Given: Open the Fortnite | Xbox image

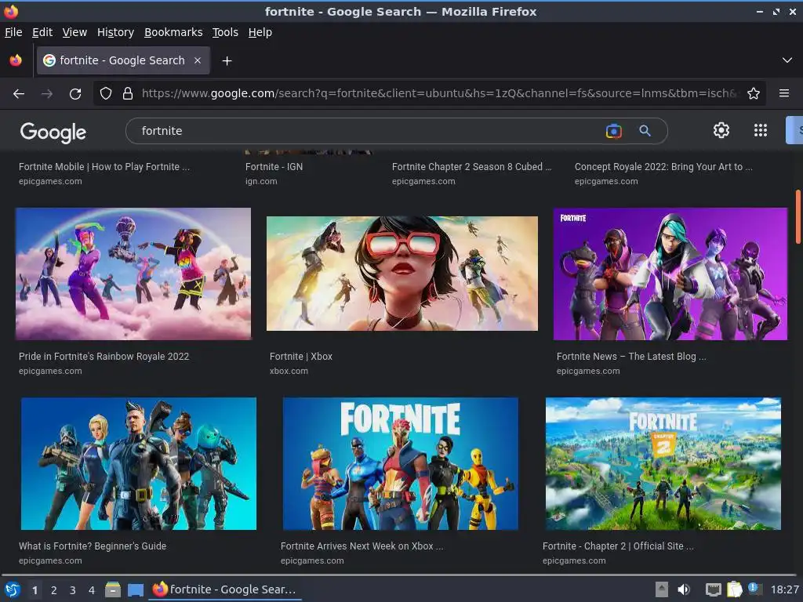Looking at the screenshot, I should pos(402,274).
